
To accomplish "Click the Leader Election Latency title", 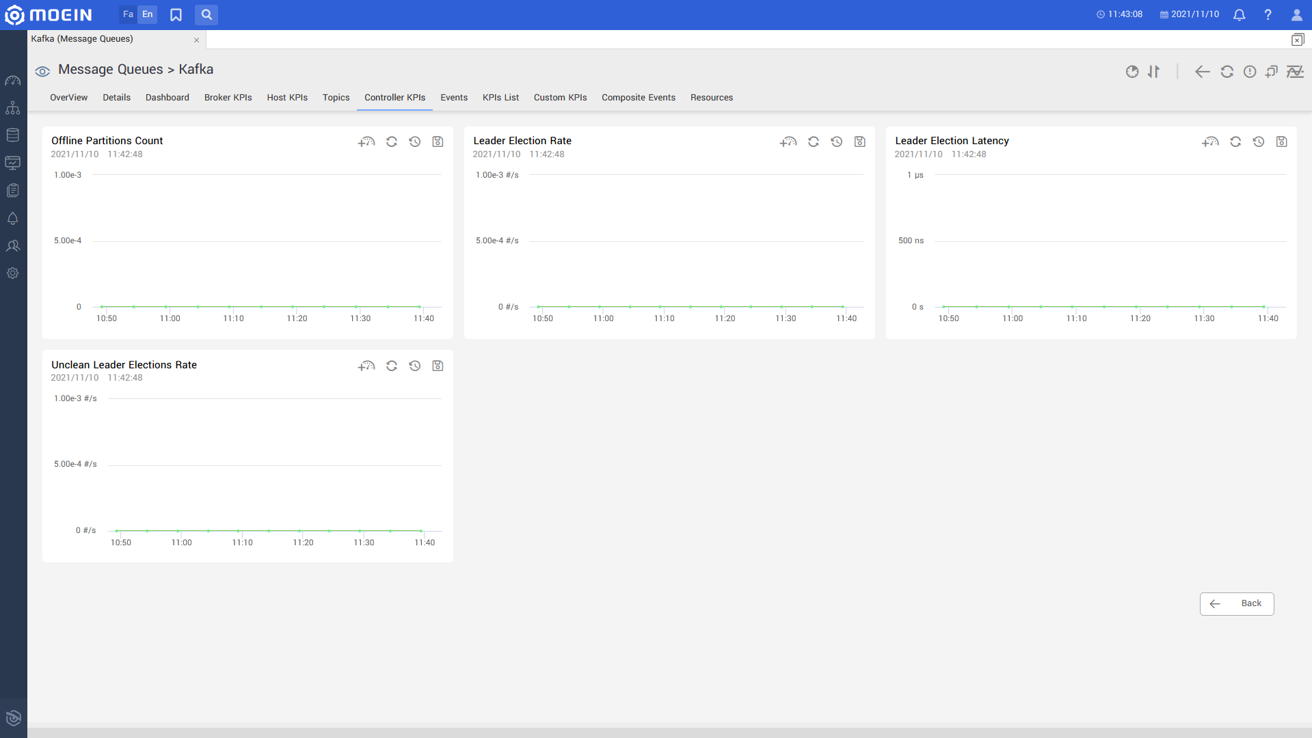I will (x=952, y=141).
